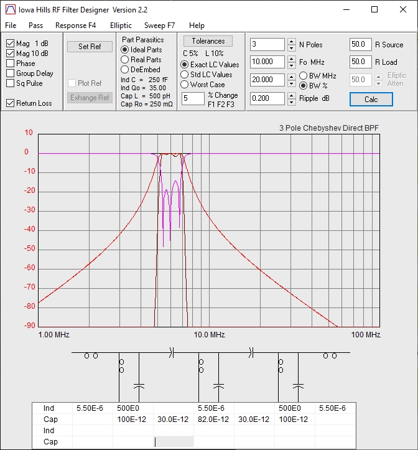The height and width of the screenshot is (450, 418).
Task: Open the Help menu
Action: tap(197, 26)
